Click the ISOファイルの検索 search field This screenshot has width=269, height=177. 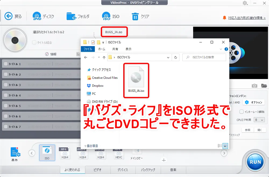204,57
